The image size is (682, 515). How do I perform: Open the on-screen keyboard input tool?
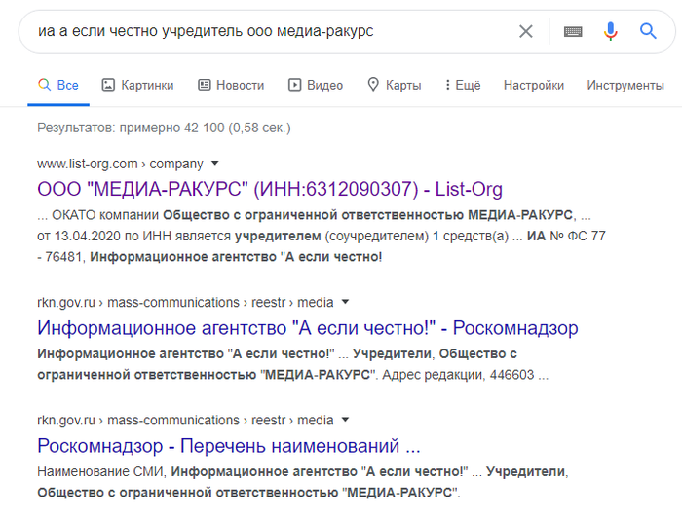tap(573, 31)
